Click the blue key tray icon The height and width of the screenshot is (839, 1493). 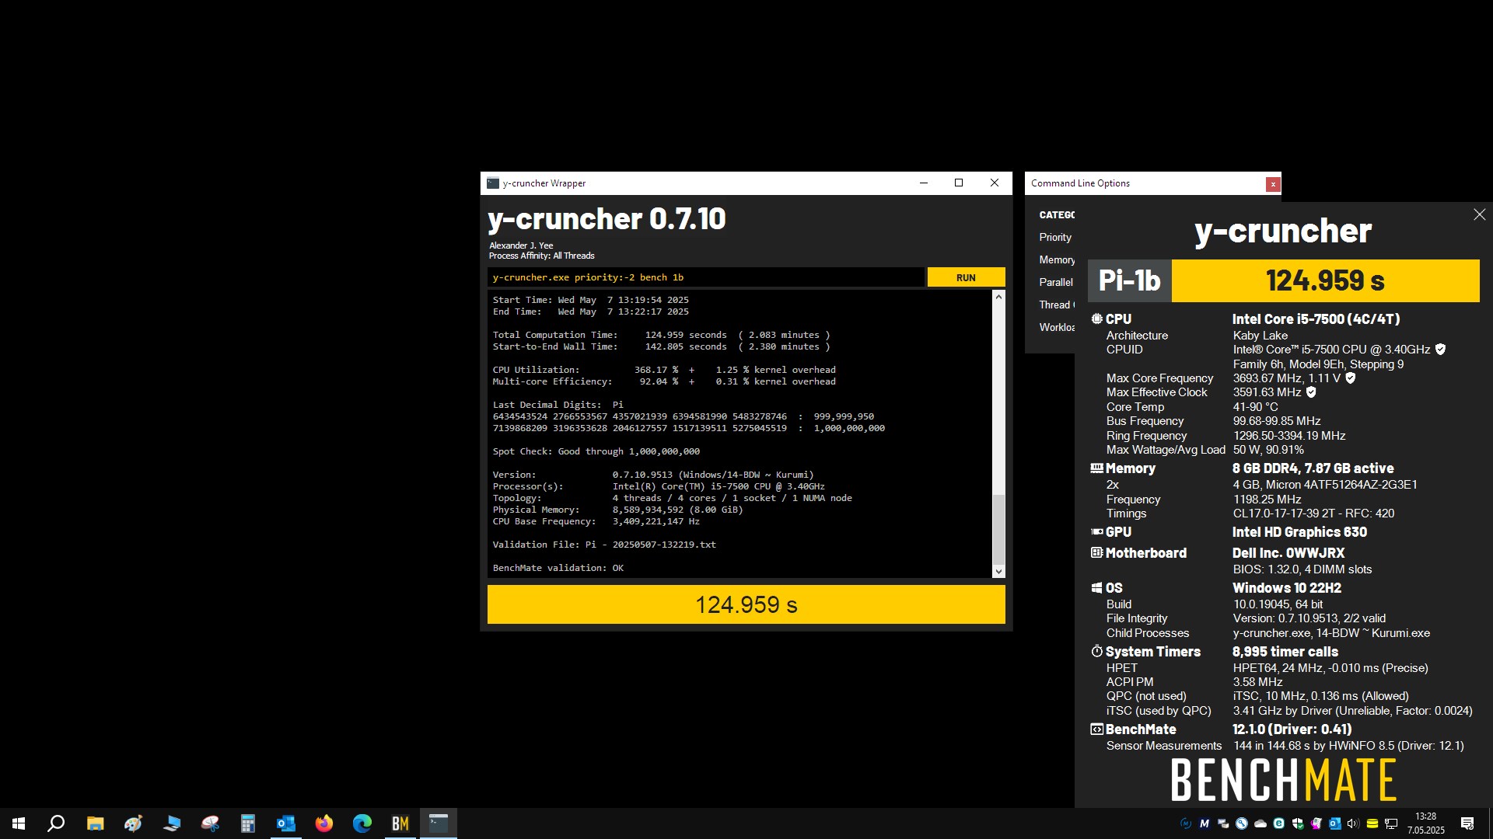[x=1242, y=823]
